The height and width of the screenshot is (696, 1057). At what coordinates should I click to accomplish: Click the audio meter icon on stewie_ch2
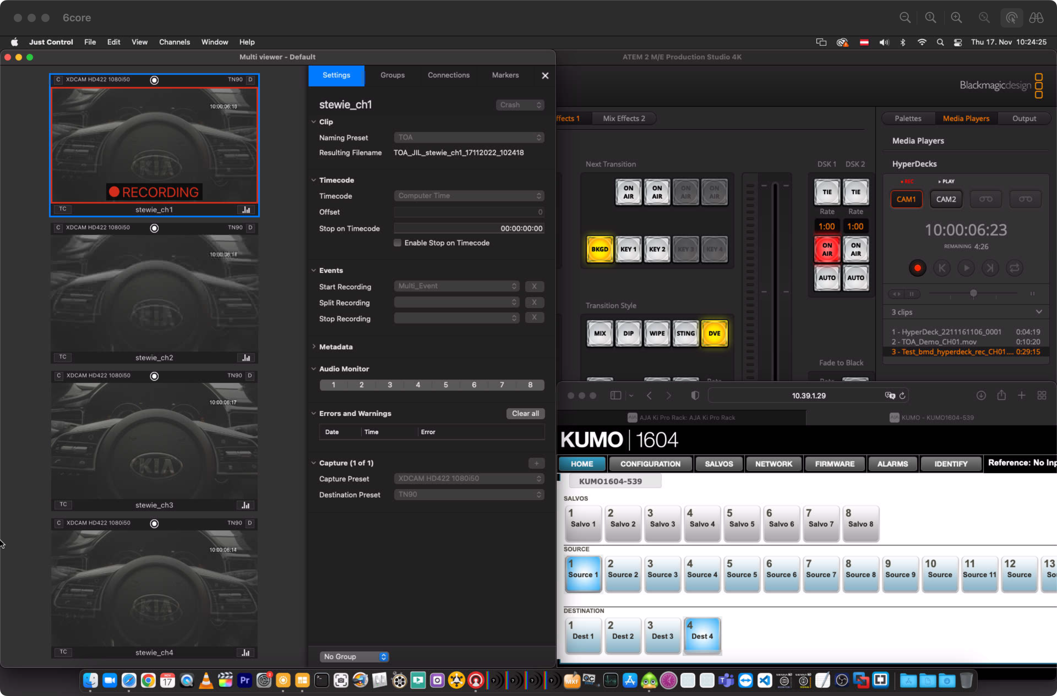click(246, 357)
